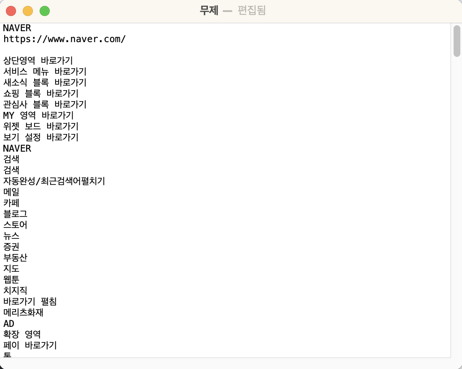The width and height of the screenshot is (462, 369).
Task: Click the 바로가기 펼침 text line
Action: 30,302
